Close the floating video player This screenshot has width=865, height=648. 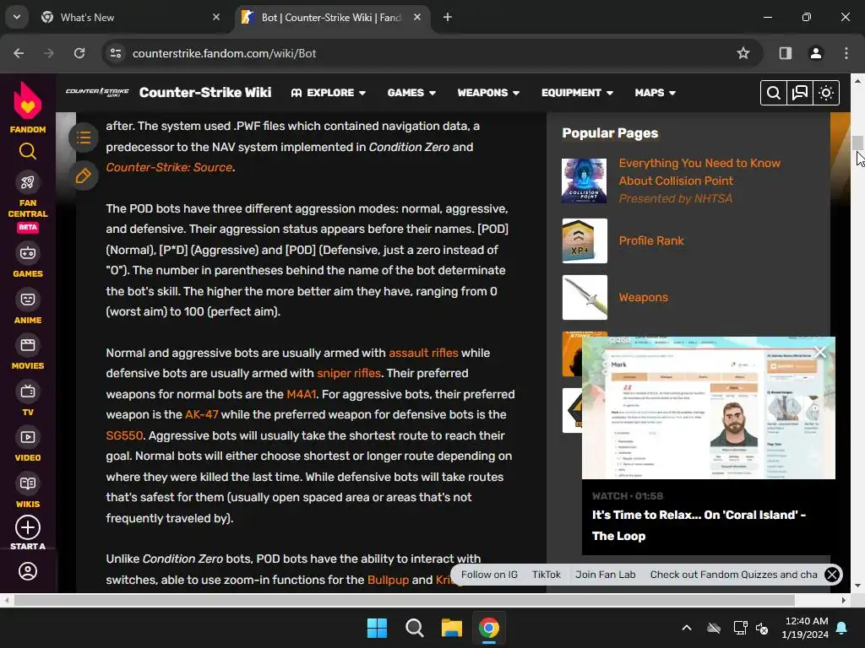pos(820,352)
